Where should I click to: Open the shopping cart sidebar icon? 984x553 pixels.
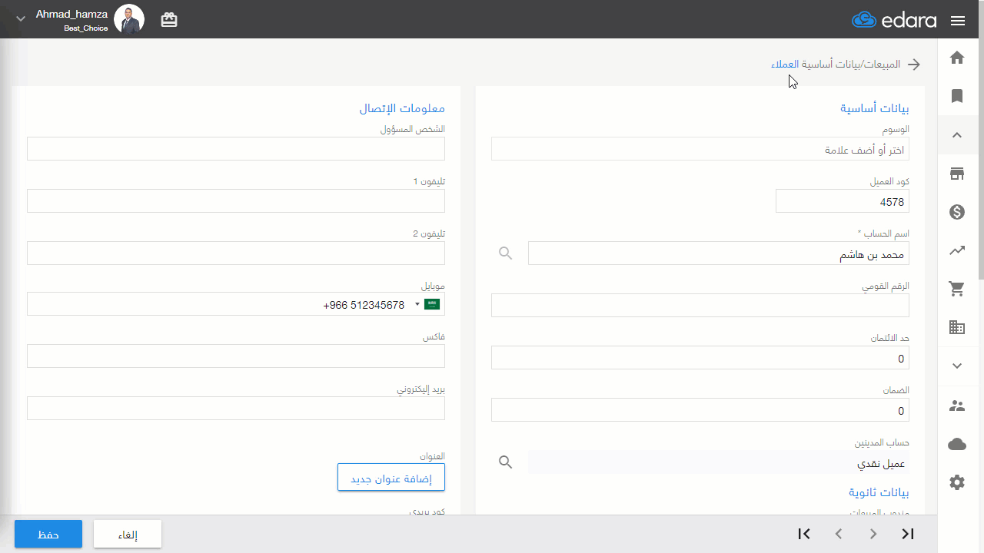[957, 289]
